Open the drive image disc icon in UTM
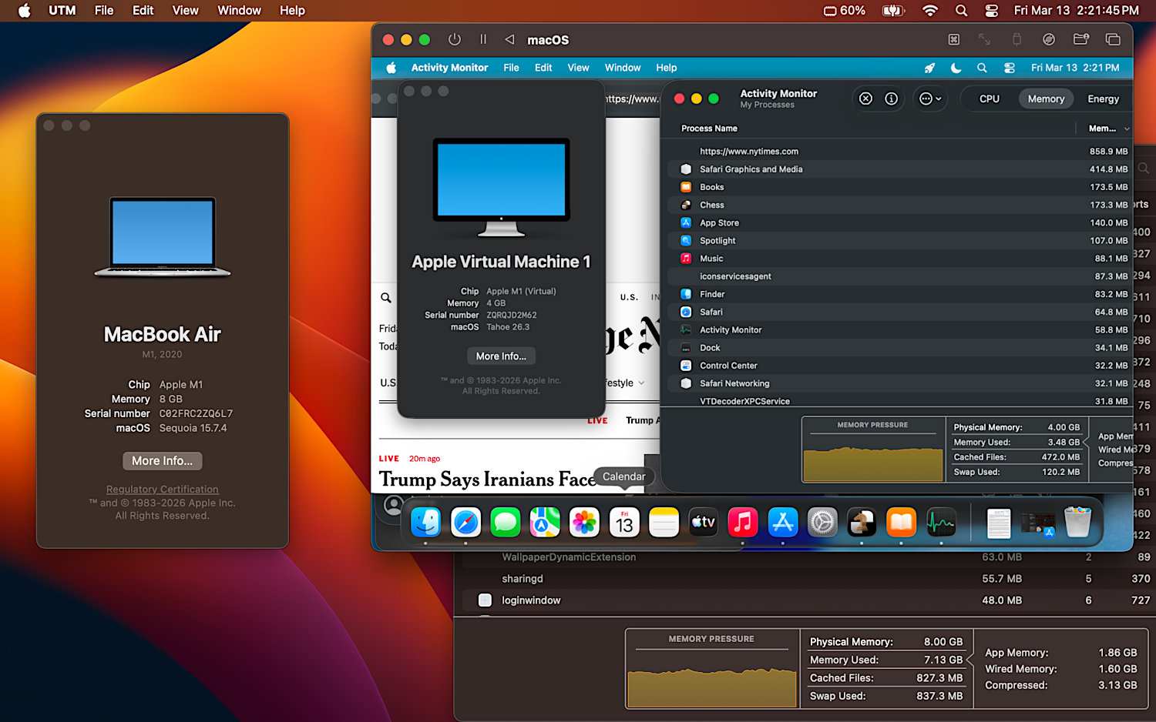This screenshot has width=1156, height=722. (x=1048, y=39)
